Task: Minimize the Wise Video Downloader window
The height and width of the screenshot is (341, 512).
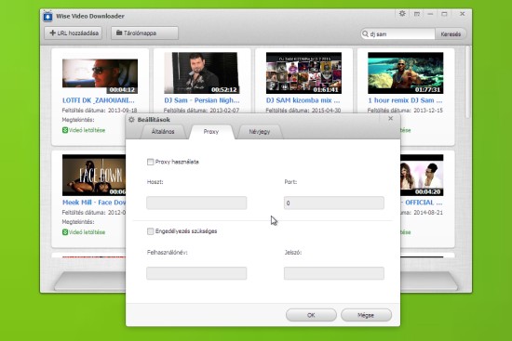Action: point(430,14)
